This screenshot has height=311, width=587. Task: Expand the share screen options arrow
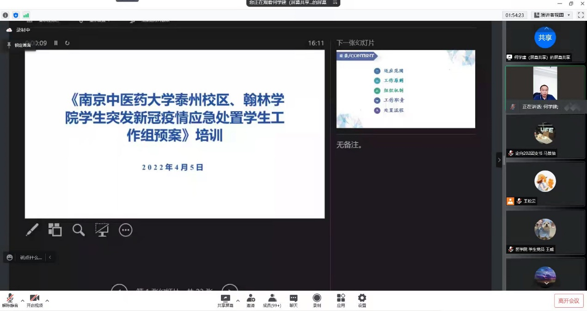pyautogui.click(x=238, y=300)
